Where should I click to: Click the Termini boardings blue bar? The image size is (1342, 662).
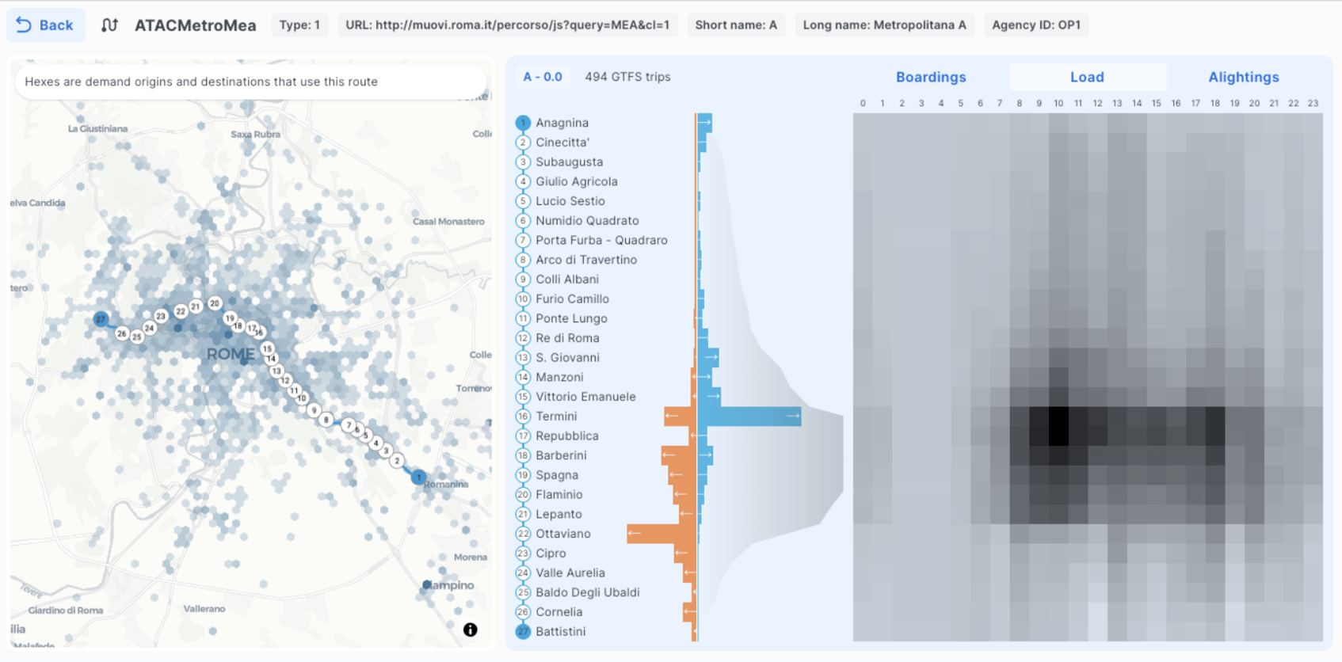(749, 417)
